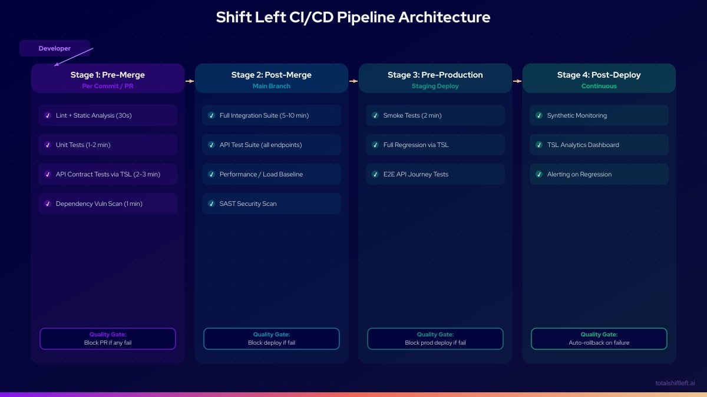Click the arrow leading into Stage 4
This screenshot has width=707, height=397.
pyautogui.click(x=517, y=81)
